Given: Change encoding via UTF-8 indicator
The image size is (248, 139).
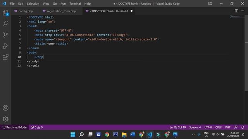Looking at the screenshot, I should tap(208, 127).
